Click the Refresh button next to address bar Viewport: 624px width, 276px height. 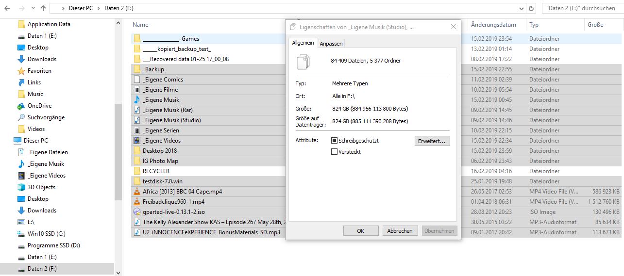pos(532,8)
